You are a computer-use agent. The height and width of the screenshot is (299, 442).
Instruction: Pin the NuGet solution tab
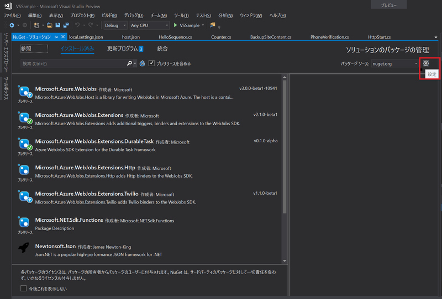pos(56,37)
